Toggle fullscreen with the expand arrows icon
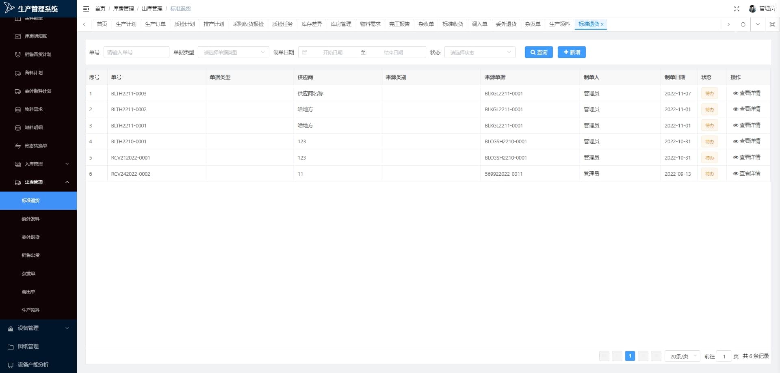Viewport: 780px width, 373px height. [737, 9]
